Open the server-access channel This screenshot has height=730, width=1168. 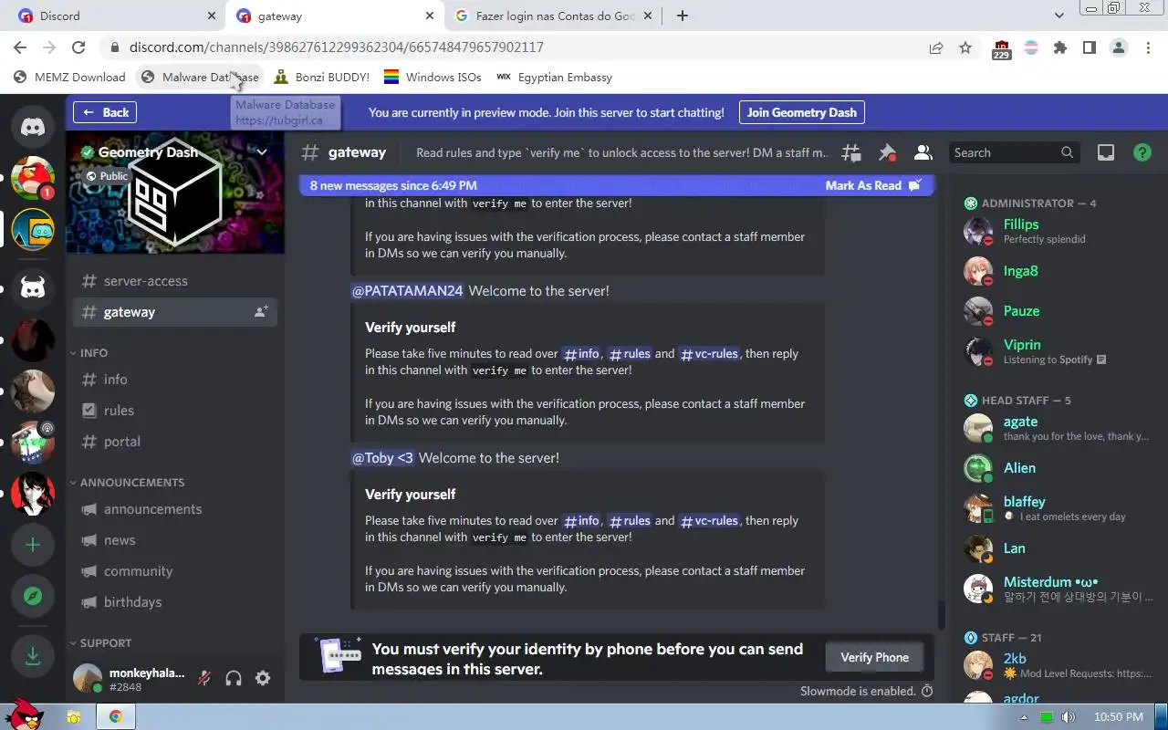click(x=175, y=281)
